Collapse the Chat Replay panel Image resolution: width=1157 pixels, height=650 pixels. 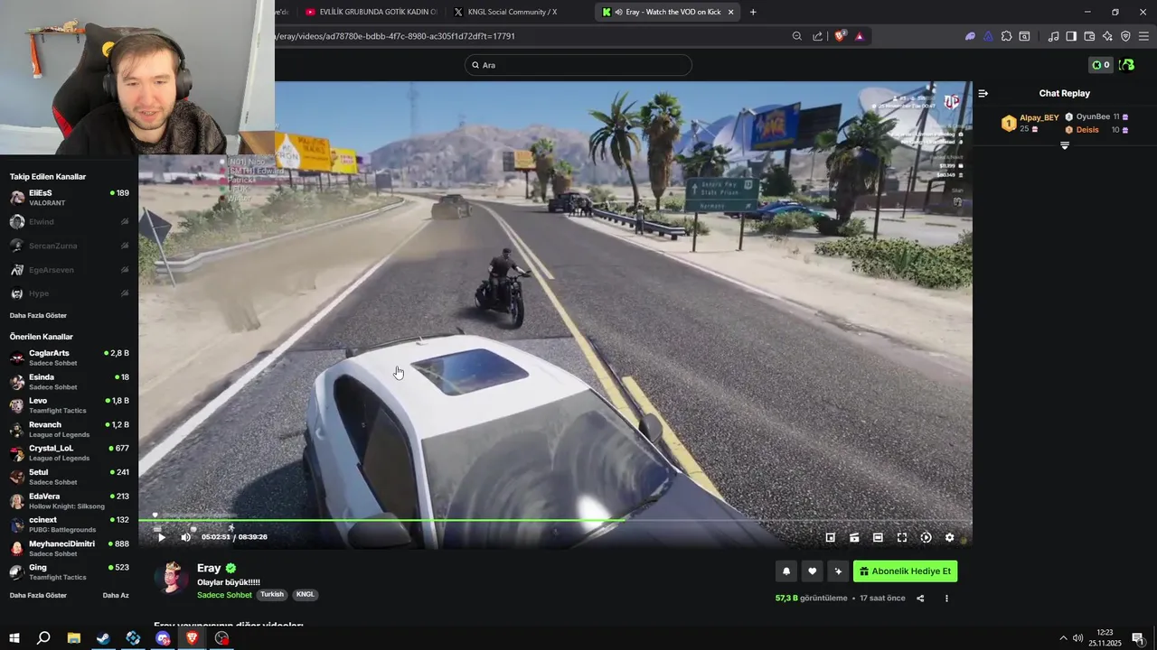tap(983, 93)
